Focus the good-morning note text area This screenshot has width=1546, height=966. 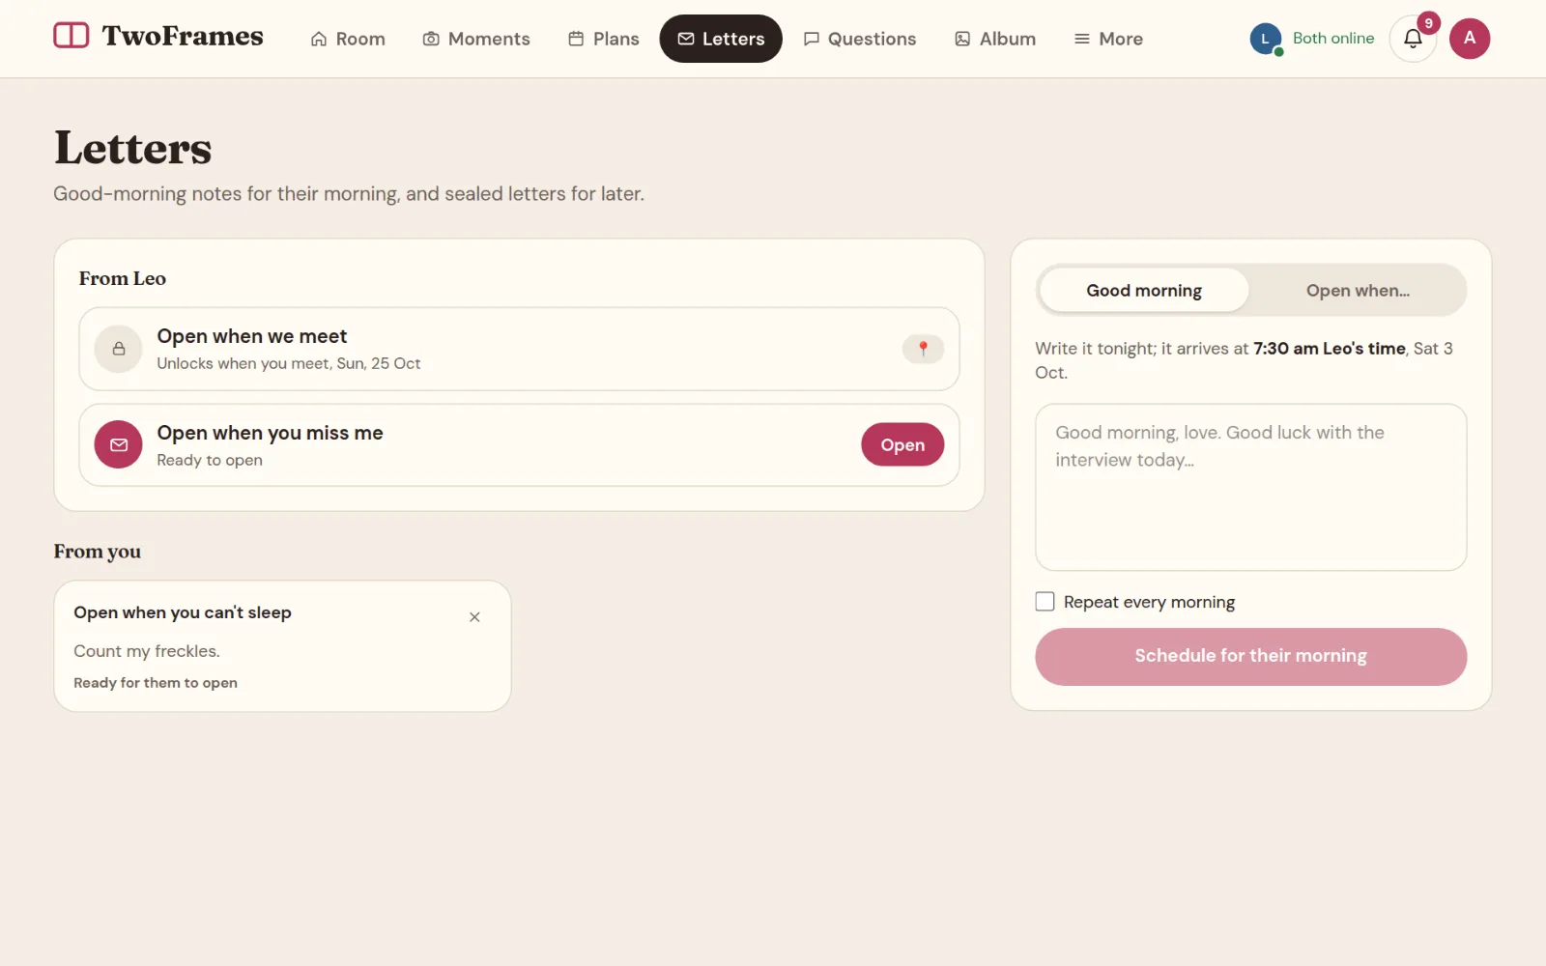(1251, 487)
